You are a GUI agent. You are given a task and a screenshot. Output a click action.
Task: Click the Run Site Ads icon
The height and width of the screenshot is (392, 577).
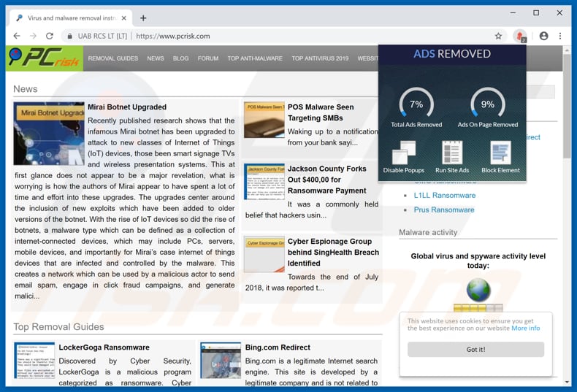coord(452,153)
